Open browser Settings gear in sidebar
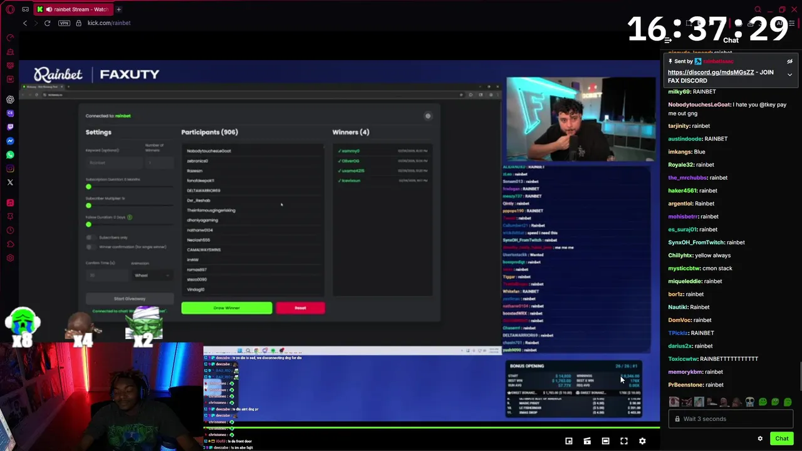 click(x=10, y=258)
